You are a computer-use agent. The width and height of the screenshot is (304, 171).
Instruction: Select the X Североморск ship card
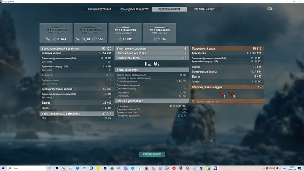(90, 33)
